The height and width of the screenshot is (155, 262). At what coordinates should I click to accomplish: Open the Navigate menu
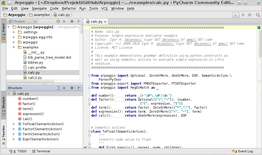coord(39,9)
